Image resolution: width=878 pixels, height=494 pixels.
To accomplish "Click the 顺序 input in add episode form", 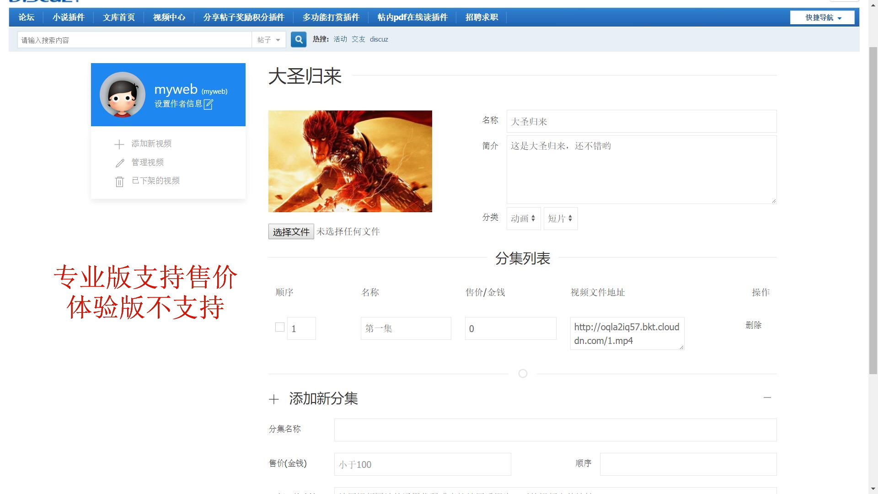I will pos(688,464).
